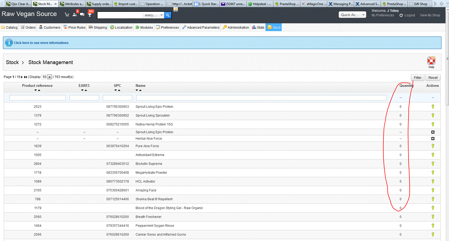This screenshot has height=241, width=449.
Task: Click the Logout link
Action: point(410,15)
